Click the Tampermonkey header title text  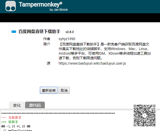pos(40,5)
